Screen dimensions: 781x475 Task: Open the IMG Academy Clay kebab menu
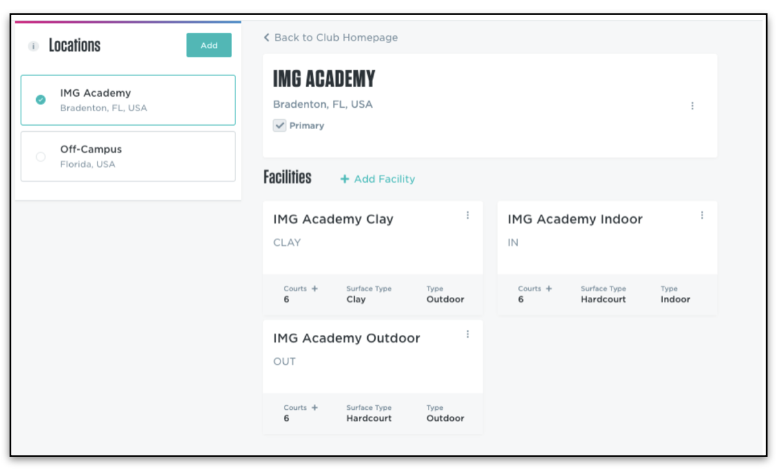(467, 216)
